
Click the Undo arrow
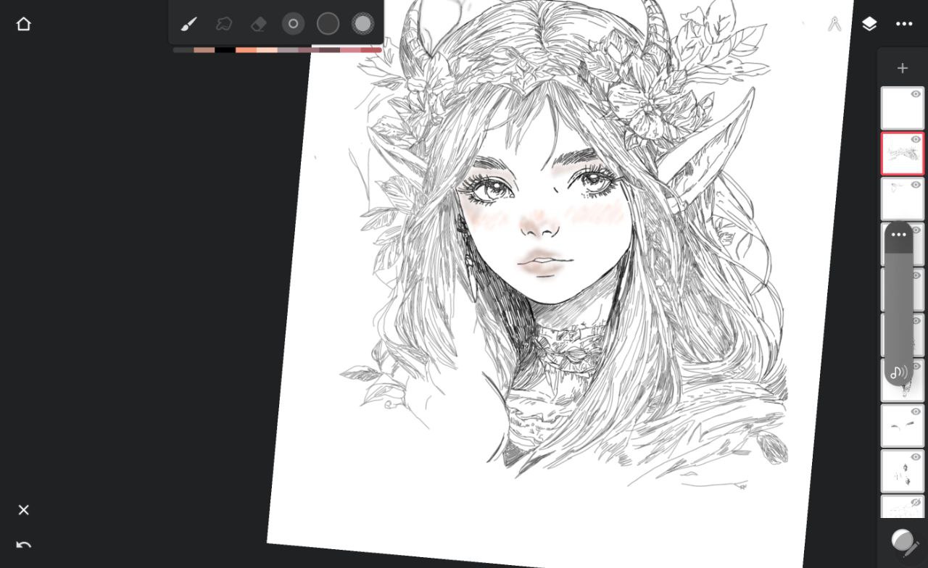point(23,545)
